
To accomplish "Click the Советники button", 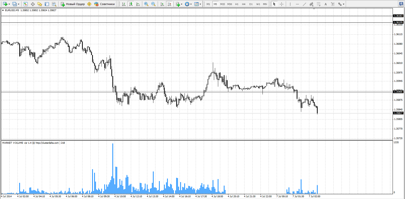I will pos(105,4).
